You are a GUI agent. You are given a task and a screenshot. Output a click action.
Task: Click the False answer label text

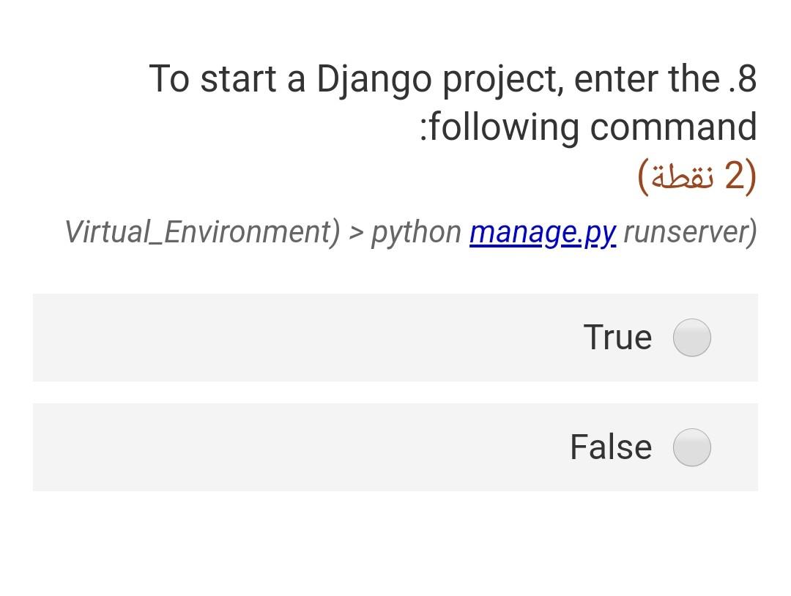click(611, 447)
